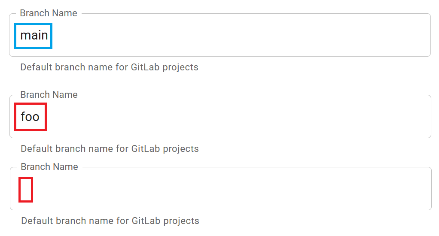Image resolution: width=439 pixels, height=236 pixels.
Task: Click the "foo" text in the red box
Action: 30,116
